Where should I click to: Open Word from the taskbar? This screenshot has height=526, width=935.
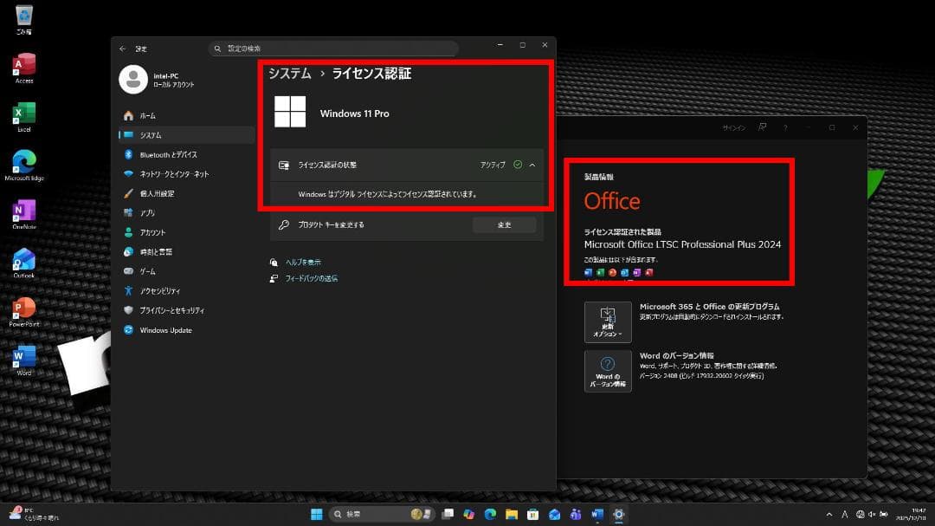pos(596,513)
